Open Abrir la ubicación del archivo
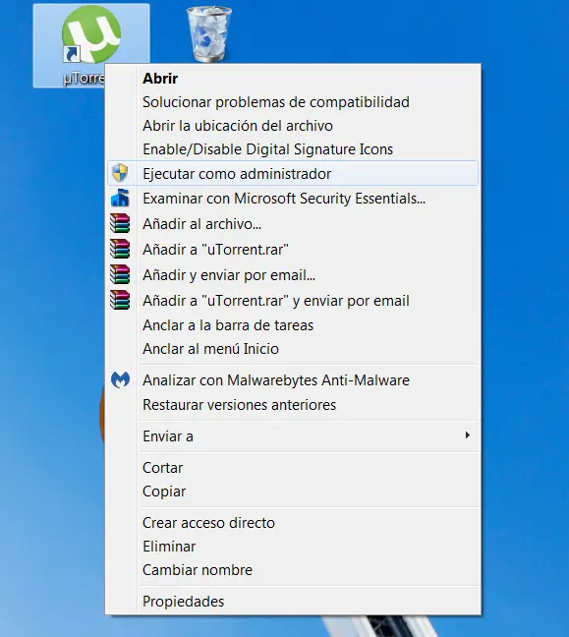This screenshot has width=569, height=637. pos(293,126)
